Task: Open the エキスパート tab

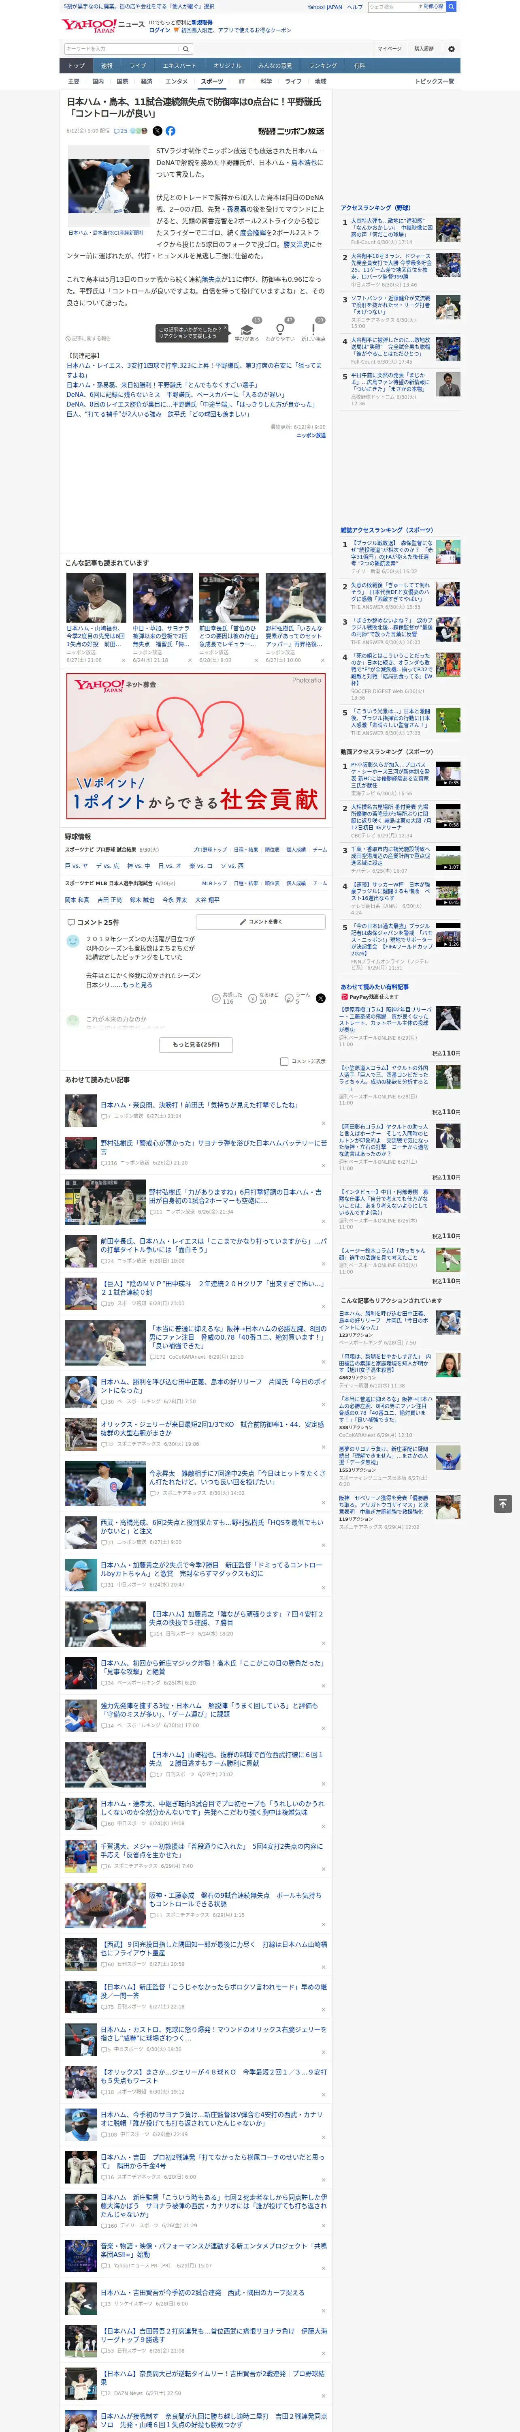Action: 179,66
